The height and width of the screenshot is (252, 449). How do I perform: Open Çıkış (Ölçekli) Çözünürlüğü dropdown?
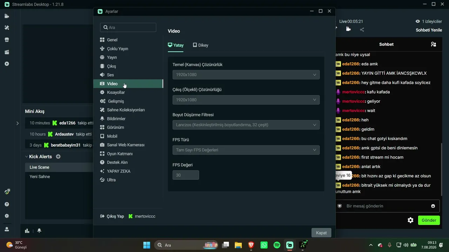point(246,100)
